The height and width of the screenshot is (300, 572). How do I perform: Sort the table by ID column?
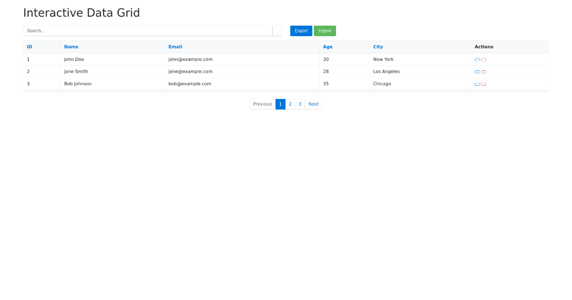30,47
